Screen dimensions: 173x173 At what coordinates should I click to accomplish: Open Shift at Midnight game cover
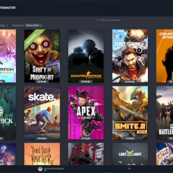pyautogui.click(x=42, y=56)
